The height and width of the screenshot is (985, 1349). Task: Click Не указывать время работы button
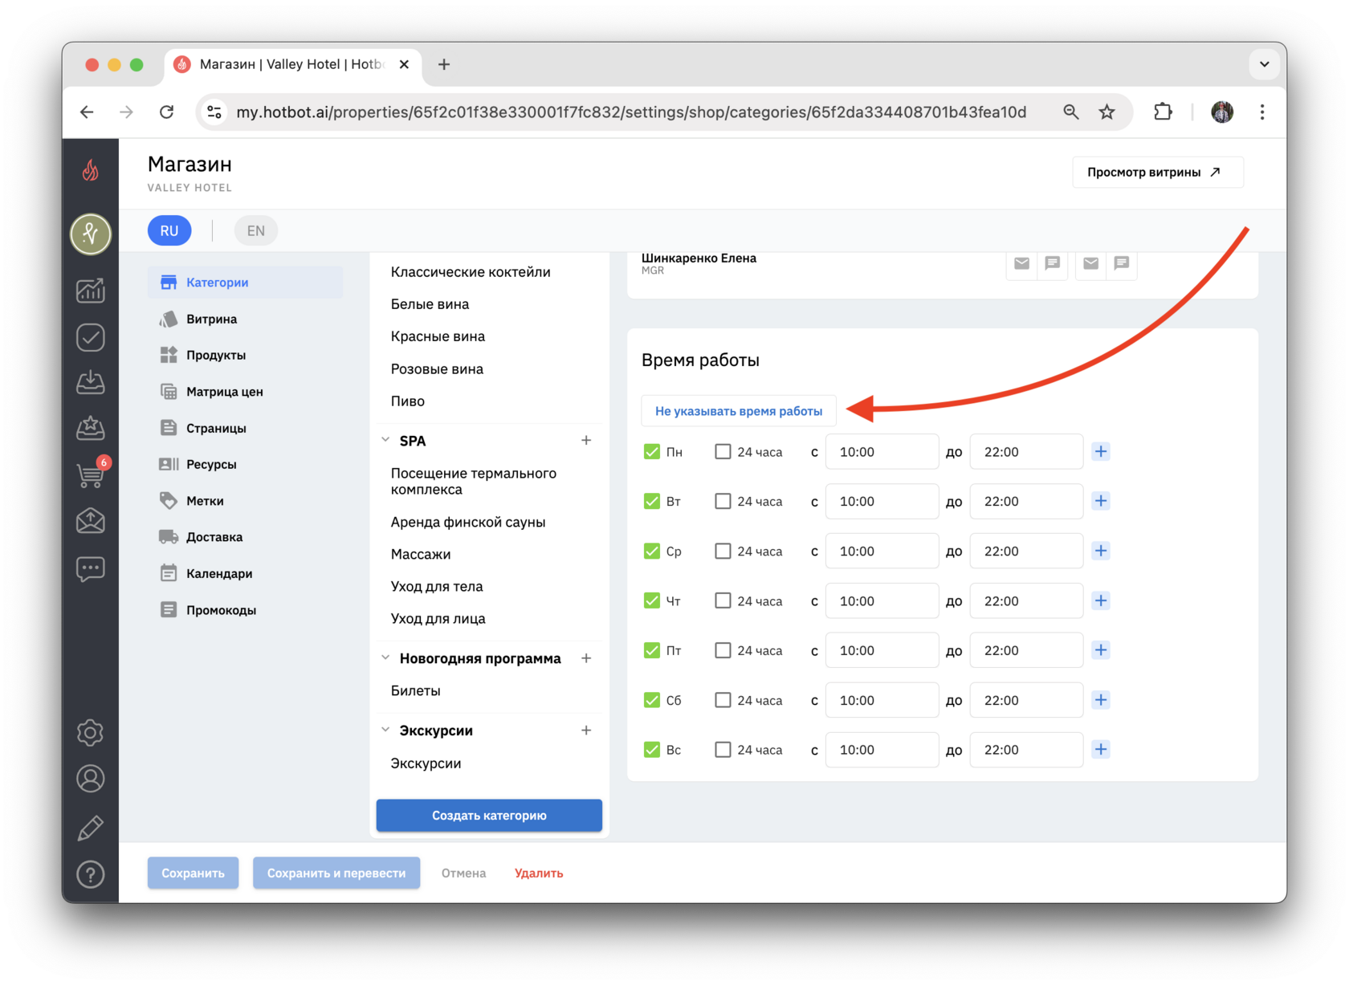(738, 411)
